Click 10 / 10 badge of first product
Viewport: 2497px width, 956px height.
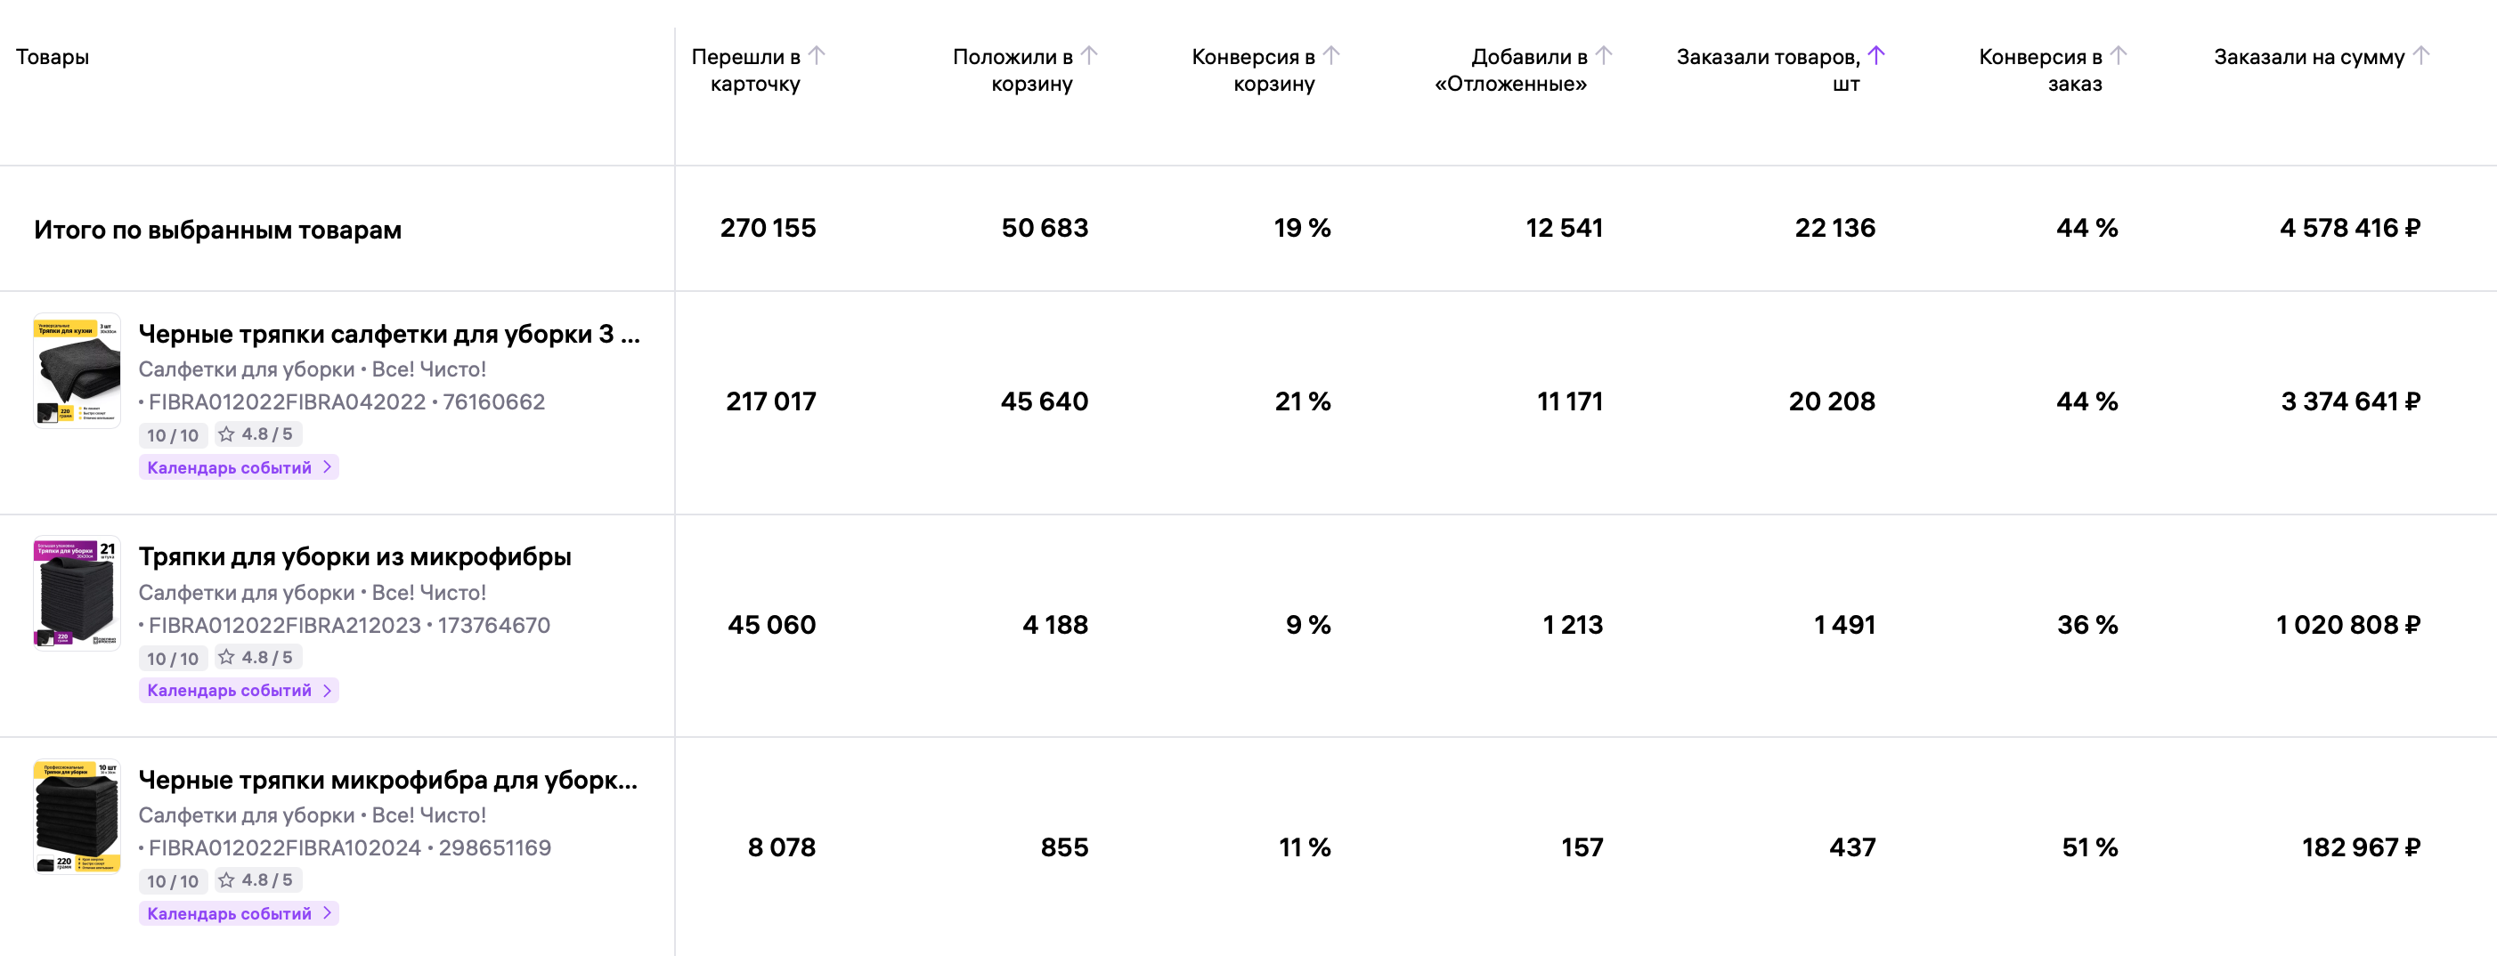point(173,436)
